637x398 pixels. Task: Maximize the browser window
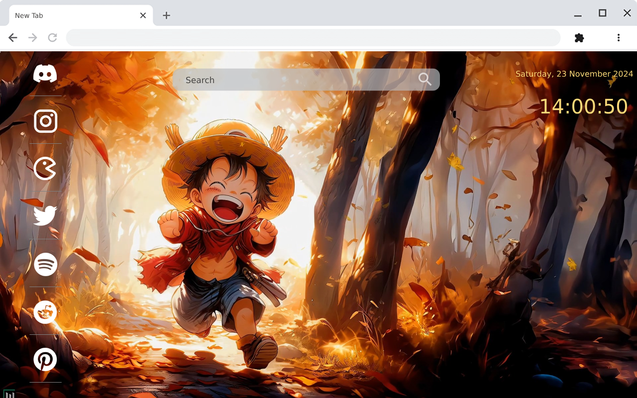click(603, 13)
